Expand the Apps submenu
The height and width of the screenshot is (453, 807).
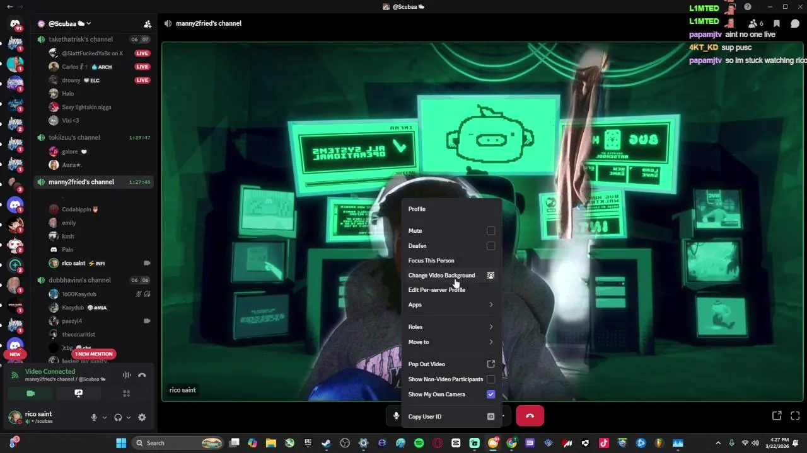click(451, 305)
